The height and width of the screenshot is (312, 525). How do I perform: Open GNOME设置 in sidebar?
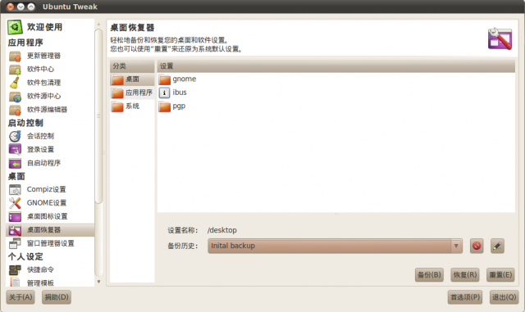coord(50,203)
